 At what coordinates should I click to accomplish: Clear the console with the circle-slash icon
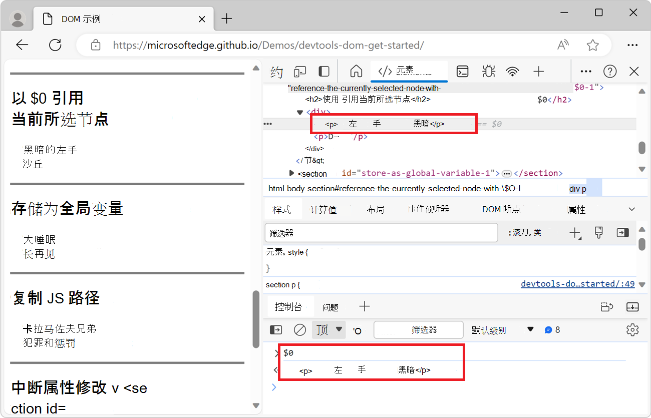pos(300,330)
